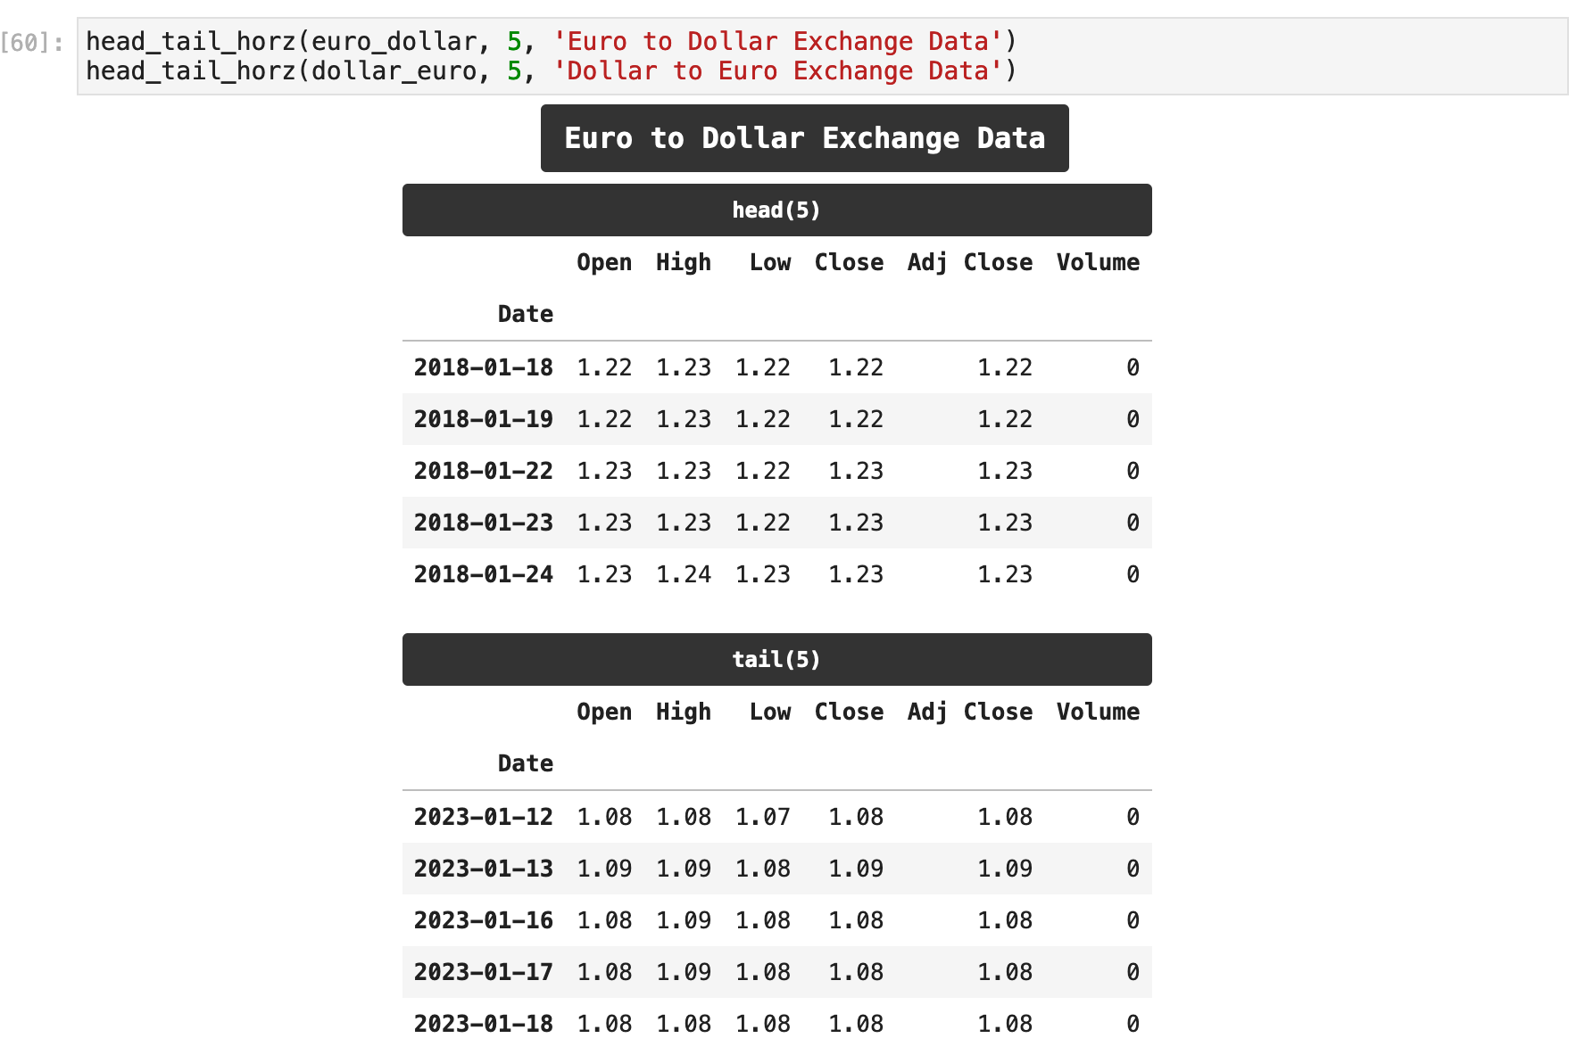Click the Adj Close value for 2018-01-19

[x=1005, y=419]
